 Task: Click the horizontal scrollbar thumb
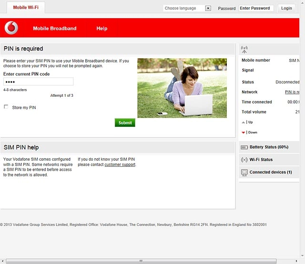pos(141,261)
